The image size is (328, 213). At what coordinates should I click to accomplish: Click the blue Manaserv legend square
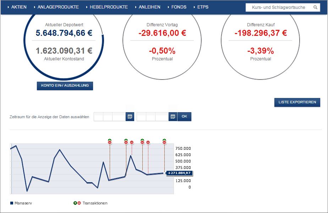pyautogui.click(x=12, y=203)
